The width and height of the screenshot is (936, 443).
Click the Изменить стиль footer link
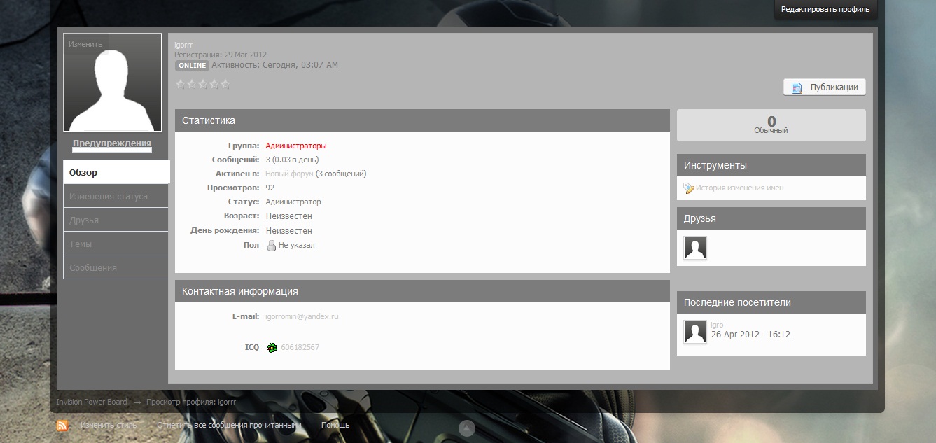click(x=109, y=425)
